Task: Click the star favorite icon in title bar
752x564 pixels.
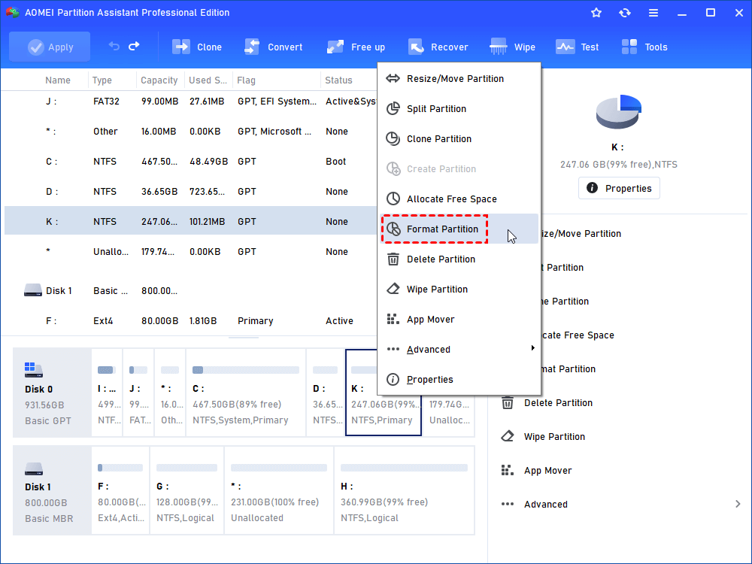Action: 596,13
